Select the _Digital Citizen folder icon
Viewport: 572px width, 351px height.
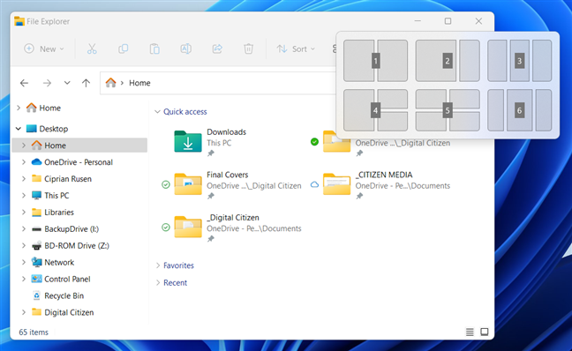tap(188, 227)
